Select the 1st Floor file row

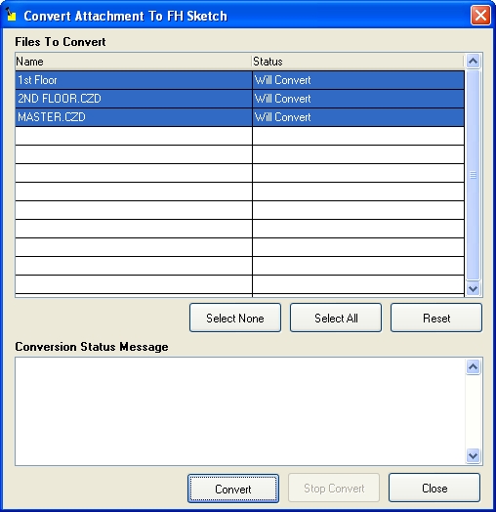(239, 80)
